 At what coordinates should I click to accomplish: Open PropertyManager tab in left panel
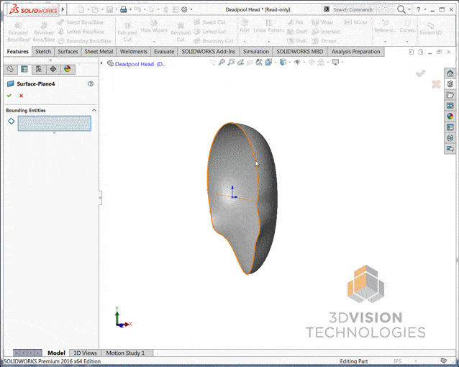pos(24,69)
